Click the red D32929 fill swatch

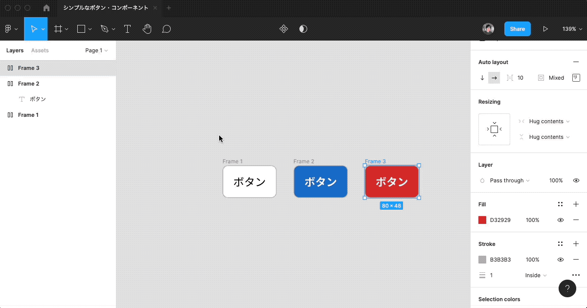coord(482,220)
